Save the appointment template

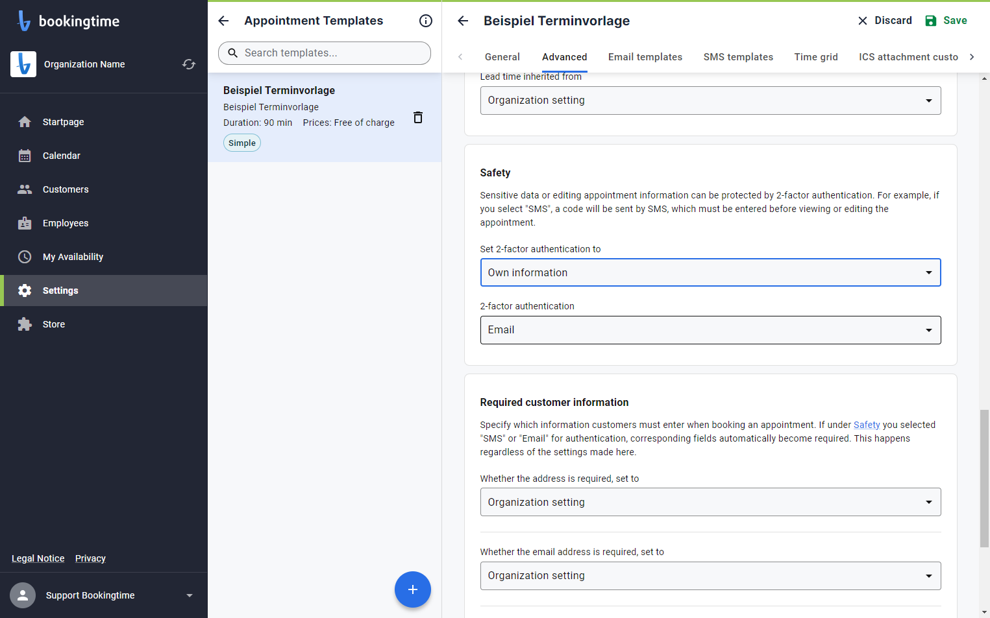pos(947,21)
